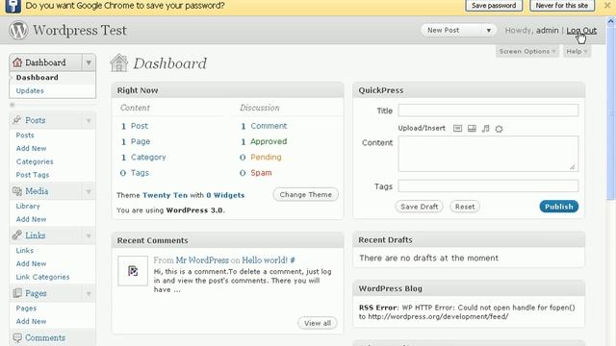The width and height of the screenshot is (616, 346).
Task: Open the Hello world! post link
Action: pyautogui.click(x=265, y=260)
